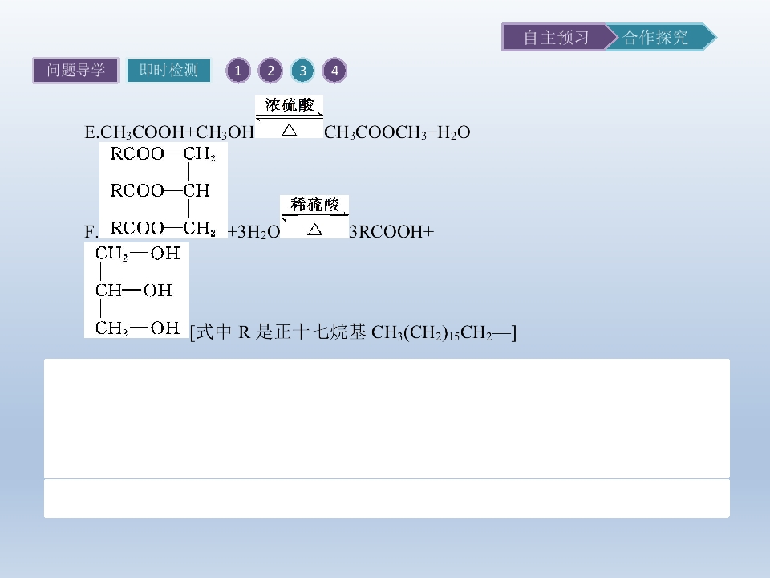Click the 浓硫酸 reaction condition arrow
This screenshot has width=770, height=578.
click(290, 116)
